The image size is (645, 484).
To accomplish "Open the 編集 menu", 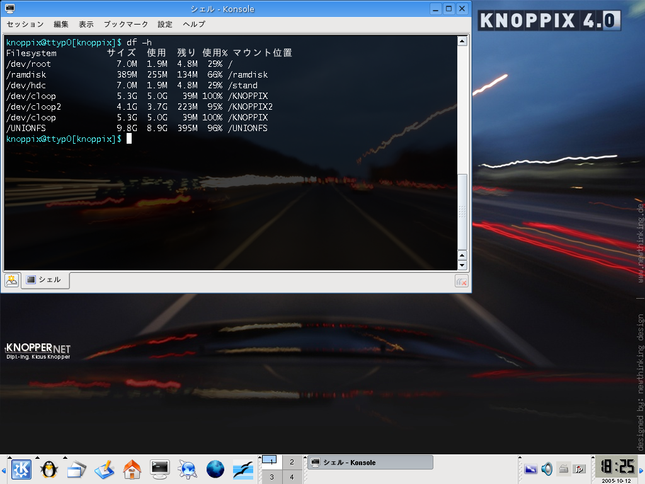I will tap(61, 25).
